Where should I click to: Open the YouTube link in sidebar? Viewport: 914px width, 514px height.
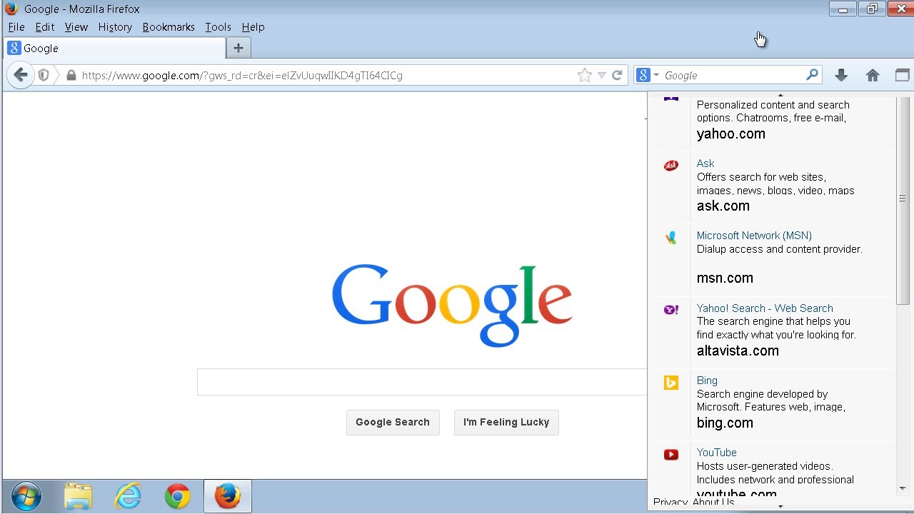pyautogui.click(x=716, y=453)
